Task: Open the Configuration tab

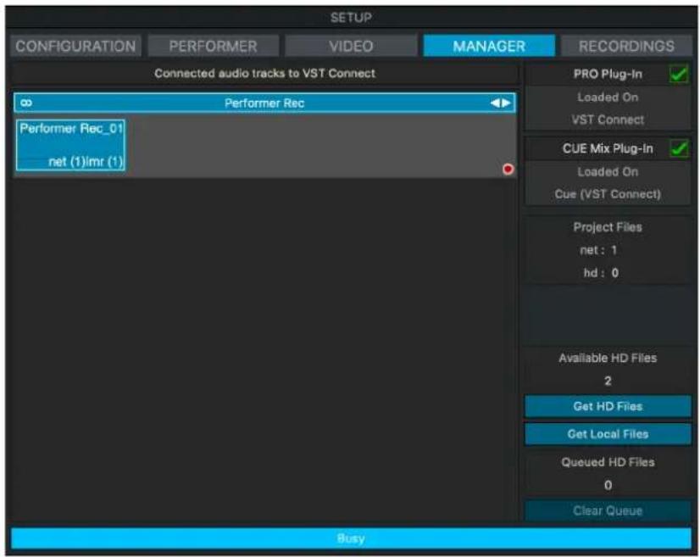Action: (x=75, y=46)
